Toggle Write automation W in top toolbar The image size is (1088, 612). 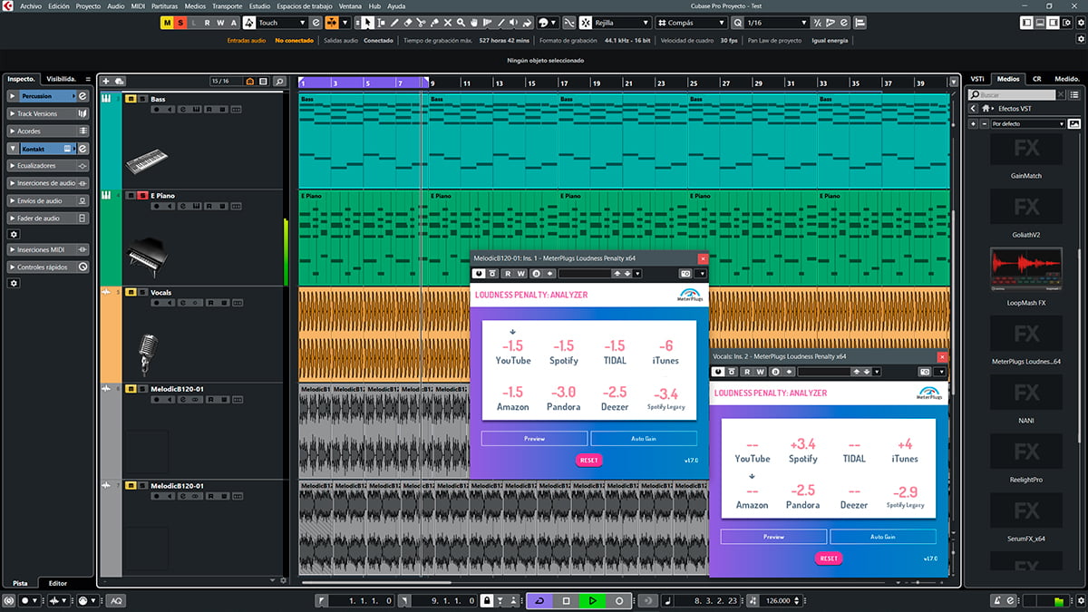220,22
